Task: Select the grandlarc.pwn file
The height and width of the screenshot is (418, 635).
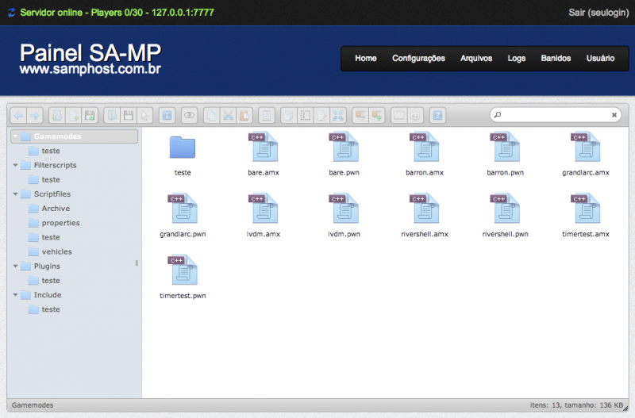Action: tap(183, 216)
